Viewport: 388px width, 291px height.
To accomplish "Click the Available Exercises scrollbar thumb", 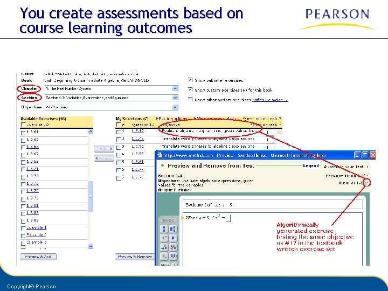I will (91, 196).
